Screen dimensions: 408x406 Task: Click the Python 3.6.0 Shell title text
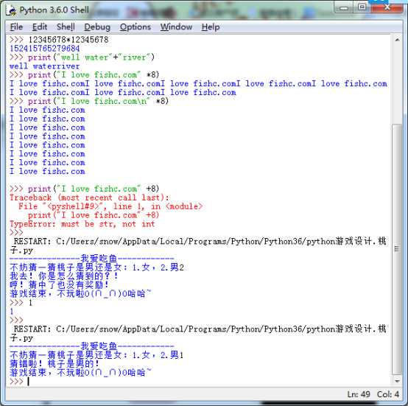[x=54, y=10]
